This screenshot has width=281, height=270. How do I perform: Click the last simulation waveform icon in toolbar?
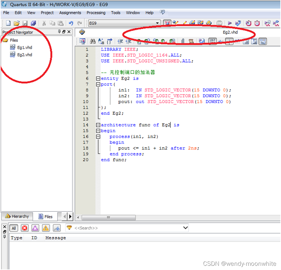[x=276, y=23]
